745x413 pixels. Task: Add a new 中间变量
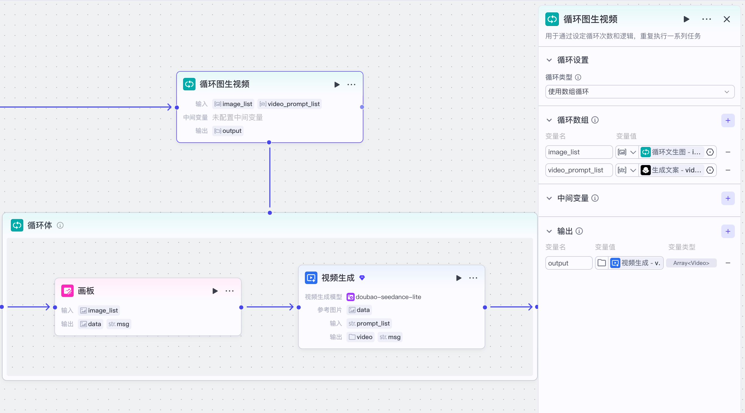(x=728, y=198)
